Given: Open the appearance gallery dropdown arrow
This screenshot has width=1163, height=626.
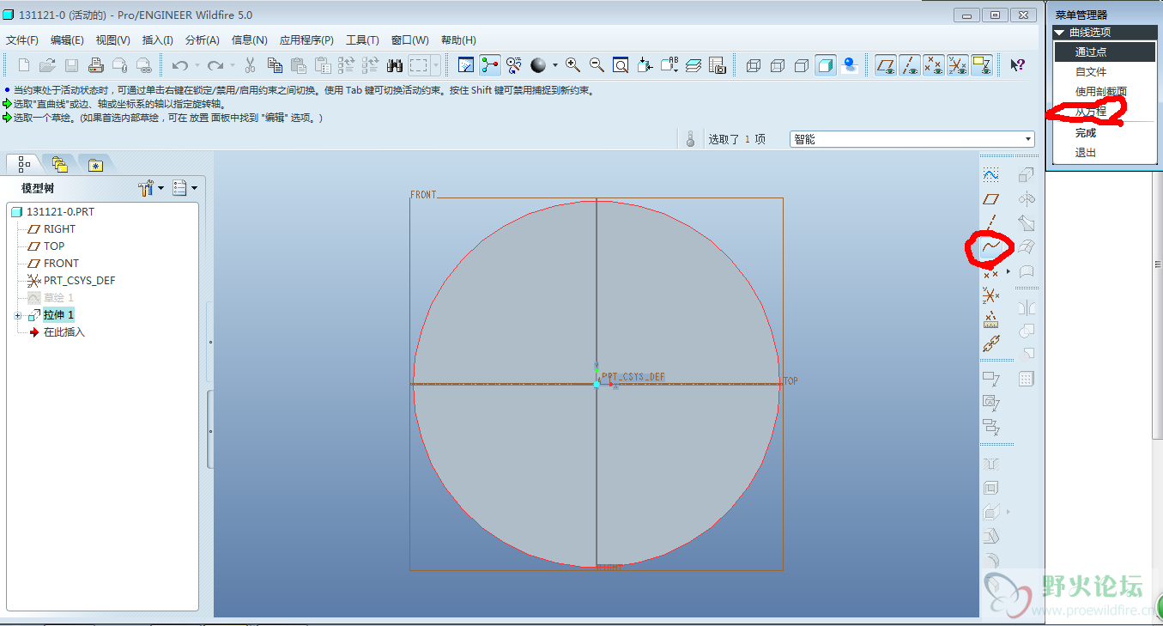Looking at the screenshot, I should (x=554, y=65).
